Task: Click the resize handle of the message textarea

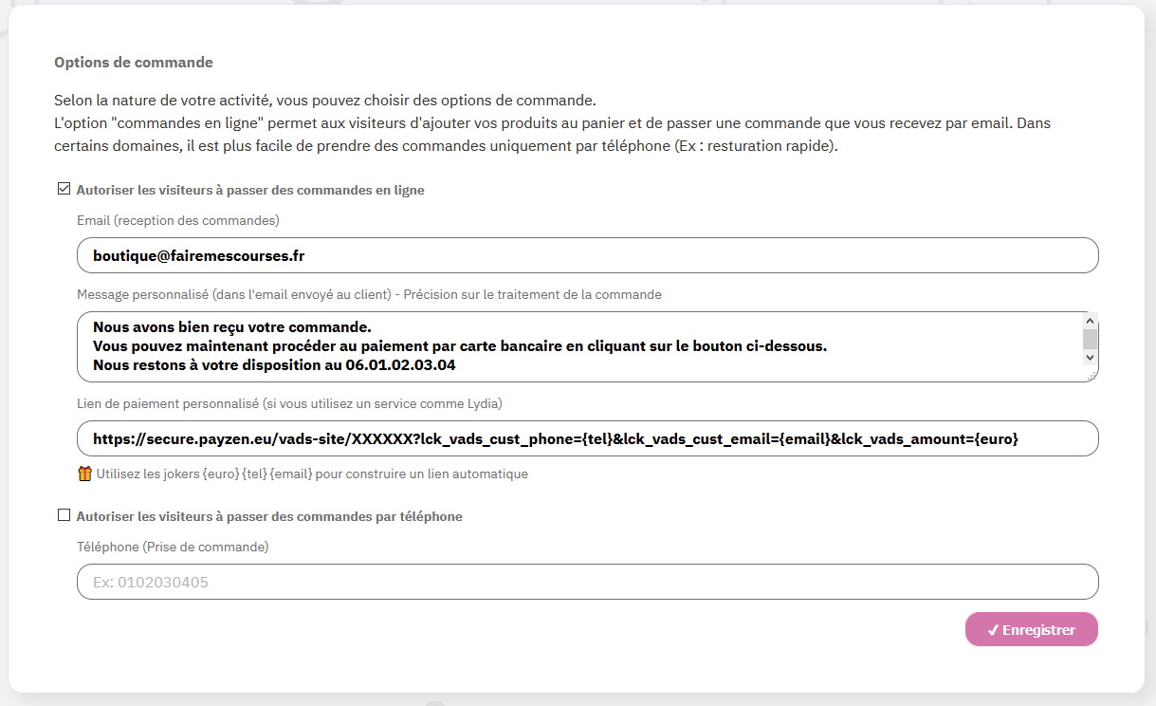Action: 1092,376
